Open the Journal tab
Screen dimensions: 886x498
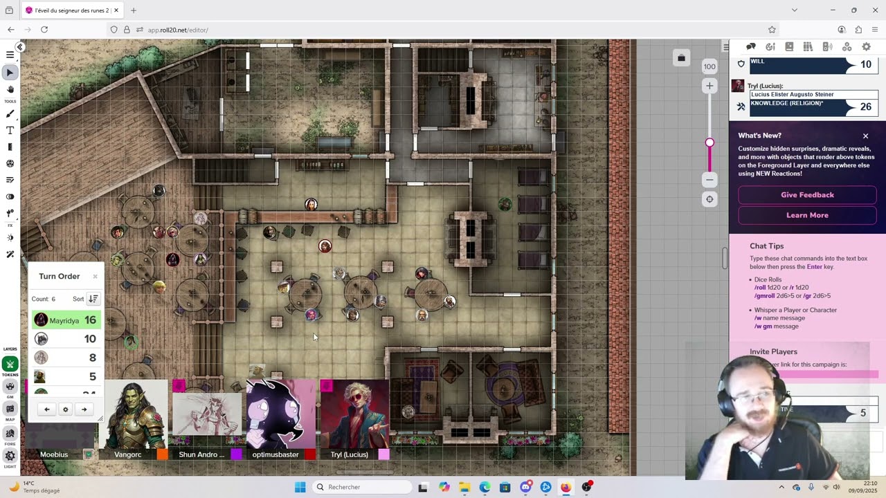[789, 46]
